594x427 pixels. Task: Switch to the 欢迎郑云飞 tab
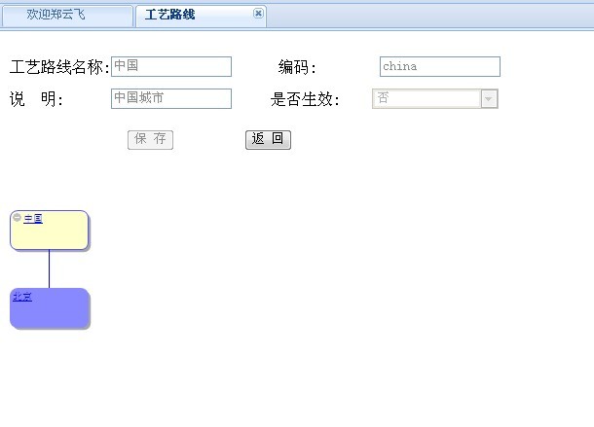coord(67,16)
